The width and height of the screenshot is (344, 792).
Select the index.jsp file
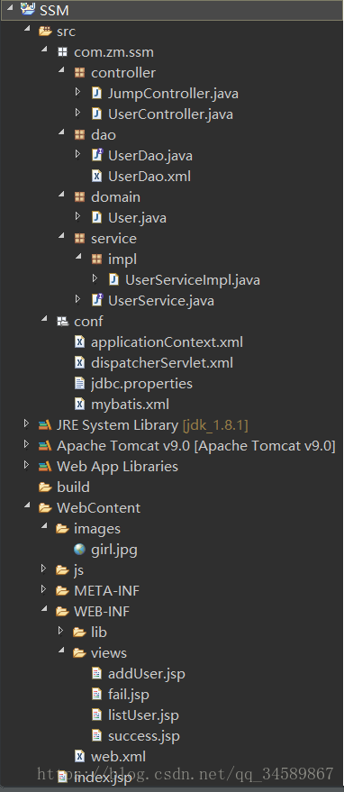pyautogui.click(x=103, y=778)
